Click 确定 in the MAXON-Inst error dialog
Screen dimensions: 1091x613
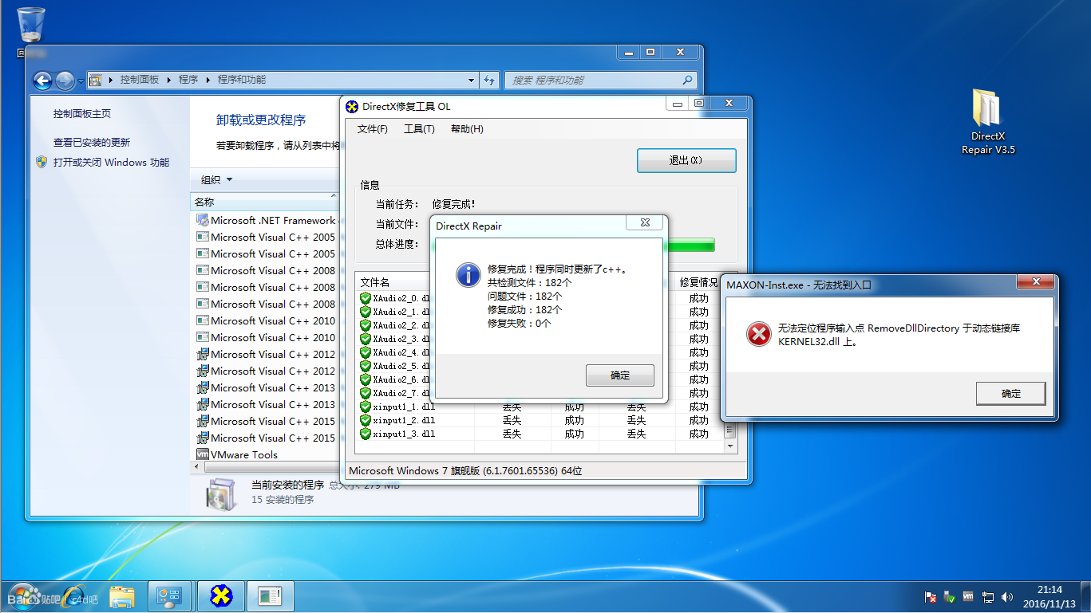pos(1011,394)
